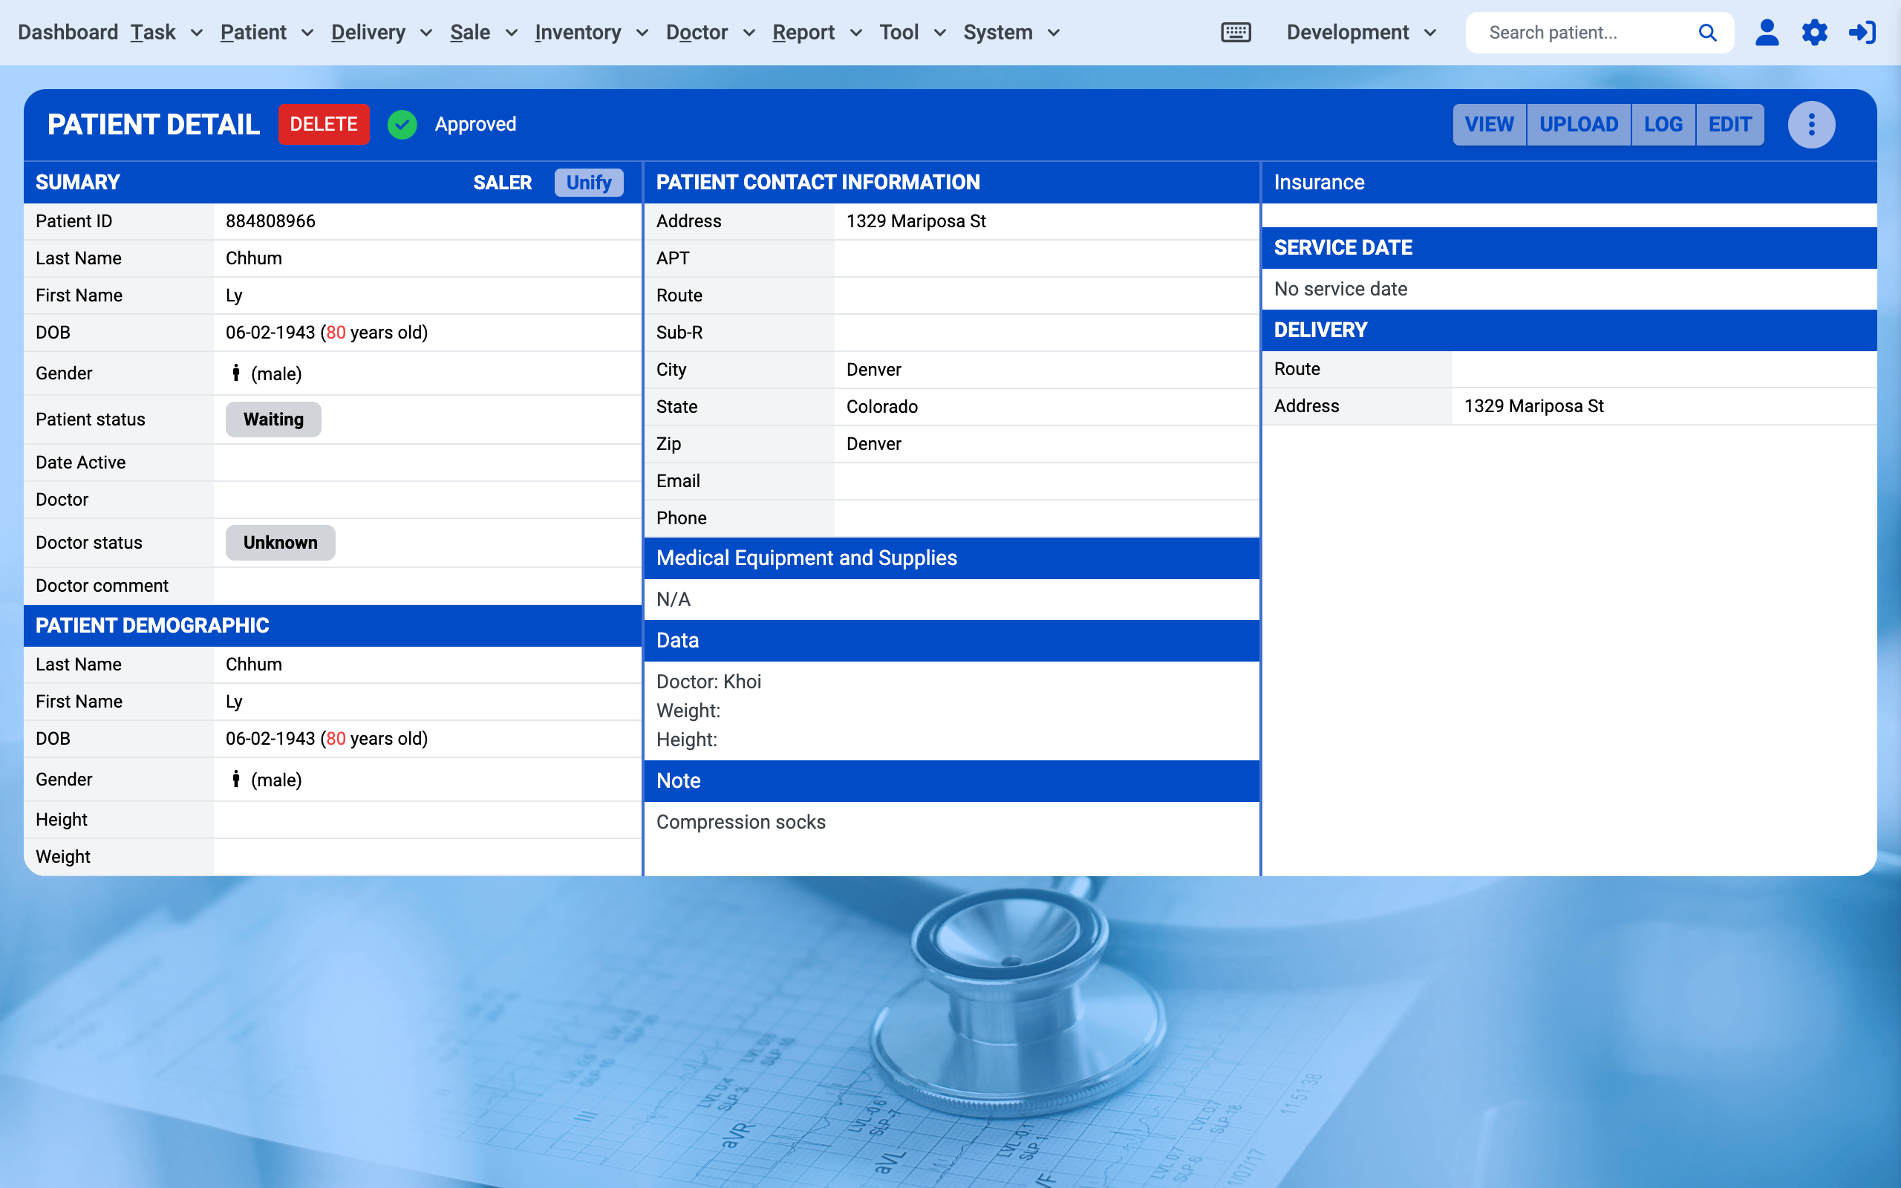Screen dimensions: 1901x1188
Task: Click the green Approved checkmark
Action: 402,123
